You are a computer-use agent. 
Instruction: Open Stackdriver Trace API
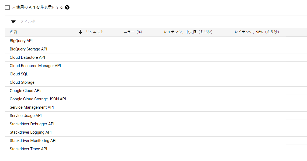[28, 149]
